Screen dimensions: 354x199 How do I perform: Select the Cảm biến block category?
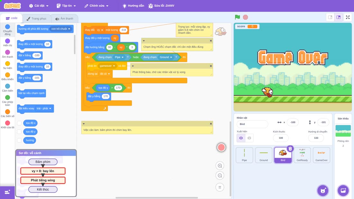point(7,88)
